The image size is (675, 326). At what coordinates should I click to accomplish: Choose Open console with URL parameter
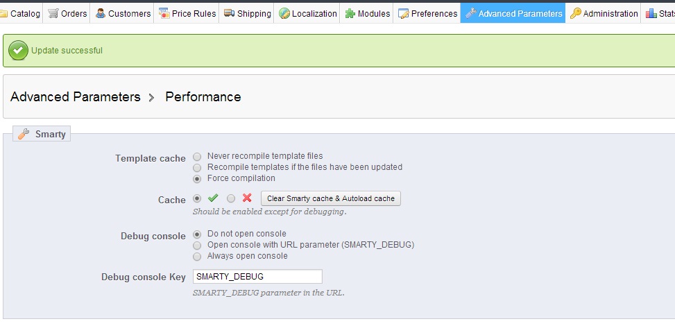click(x=198, y=245)
